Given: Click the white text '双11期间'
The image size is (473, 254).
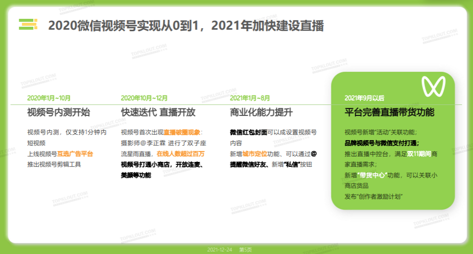Looking at the screenshot, I should pos(419,154).
